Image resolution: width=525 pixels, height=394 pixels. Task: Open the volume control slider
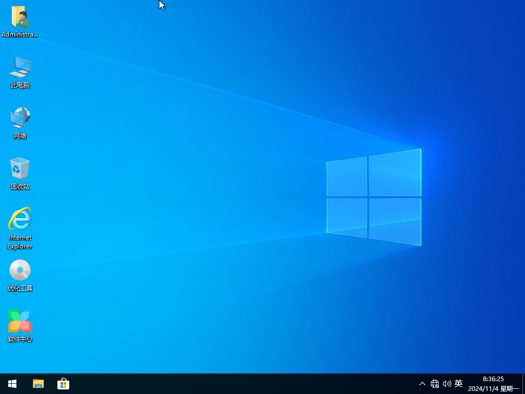click(447, 383)
